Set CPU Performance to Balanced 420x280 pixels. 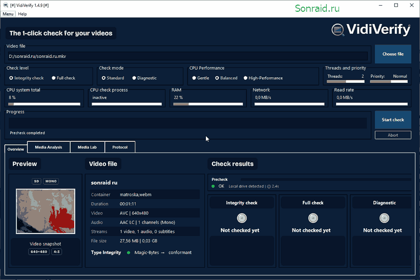click(x=226, y=78)
